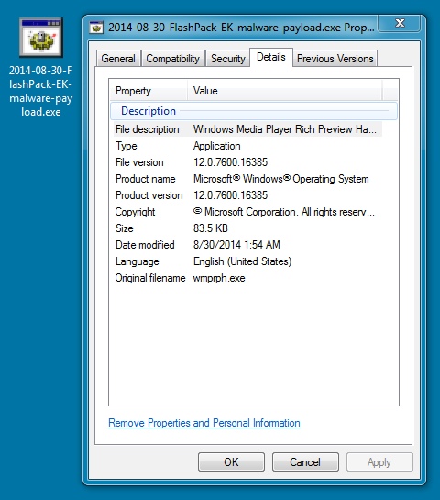Click the title bar application icon
The width and height of the screenshot is (440, 500).
[x=96, y=28]
